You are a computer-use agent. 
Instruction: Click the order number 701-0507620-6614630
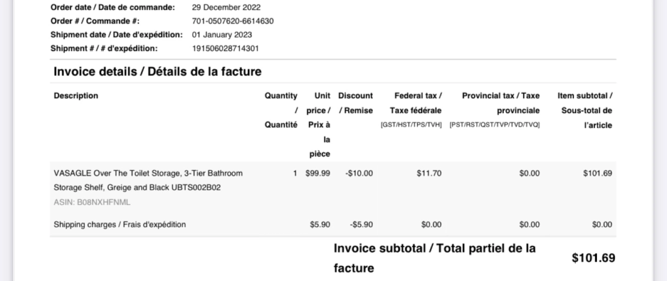[x=233, y=21]
